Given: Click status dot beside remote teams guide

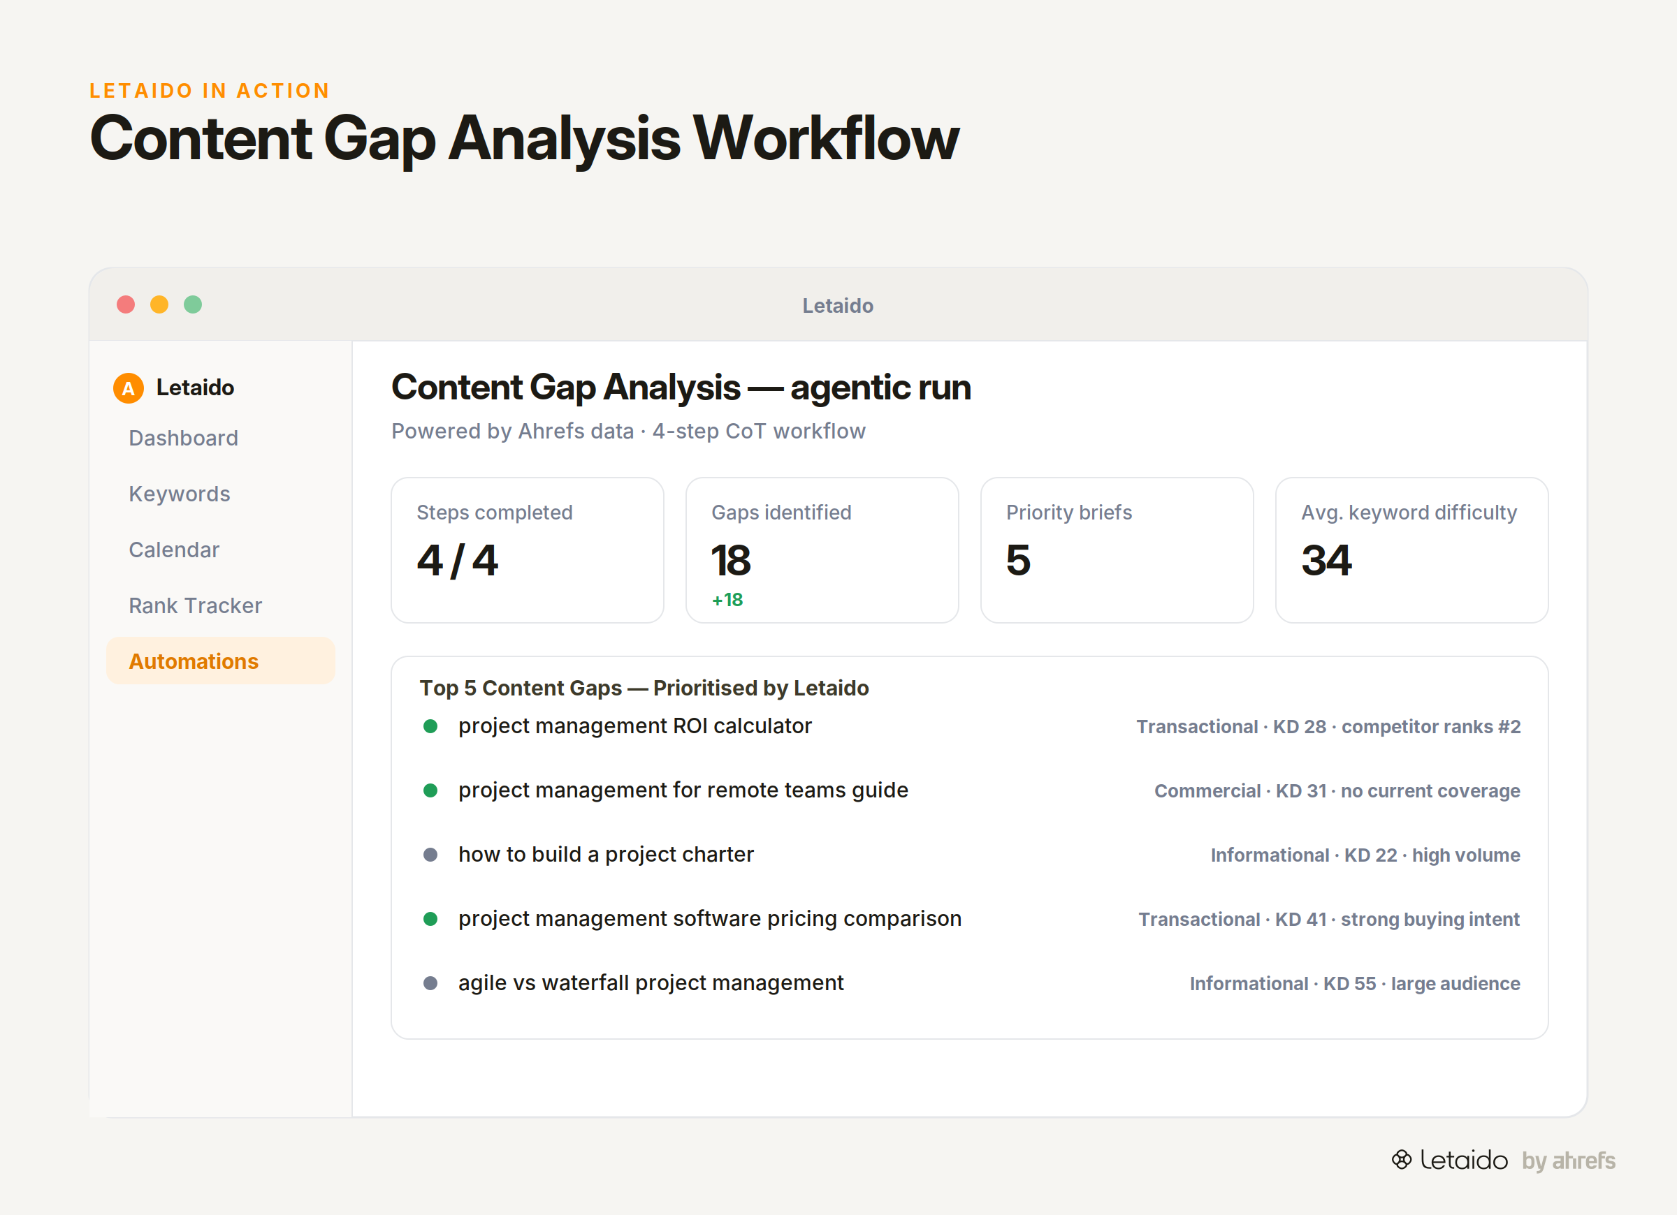Looking at the screenshot, I should click(x=430, y=790).
